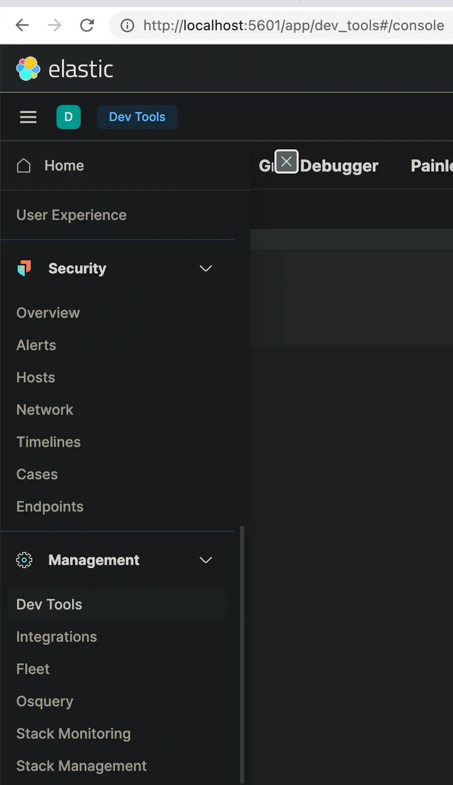Click the green D space avatar
The image size is (453, 785).
[x=69, y=117]
